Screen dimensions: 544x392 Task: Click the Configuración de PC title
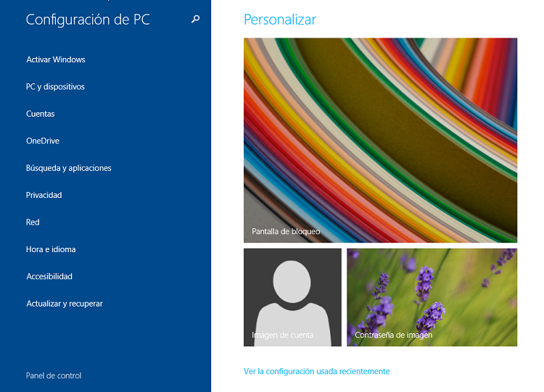(x=88, y=20)
